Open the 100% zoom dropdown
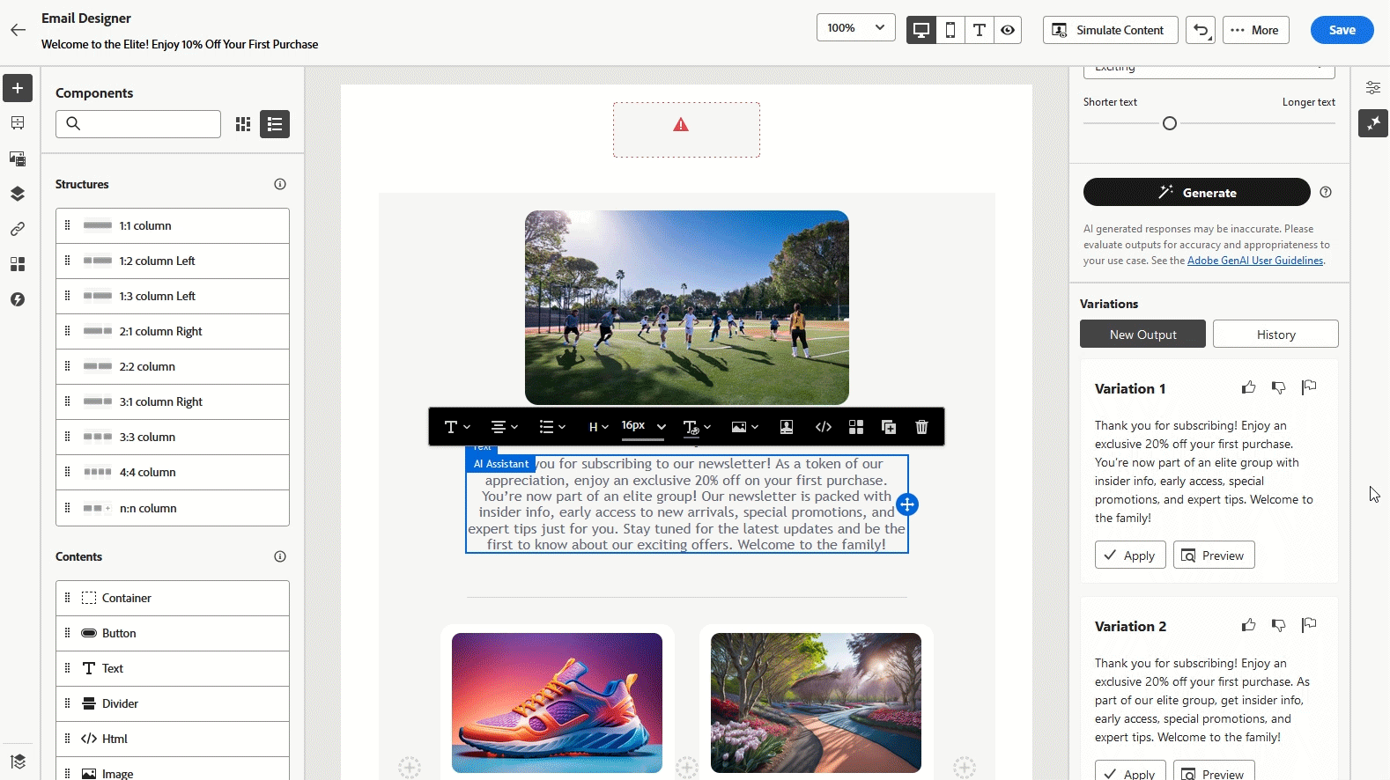1390x780 pixels. click(856, 28)
